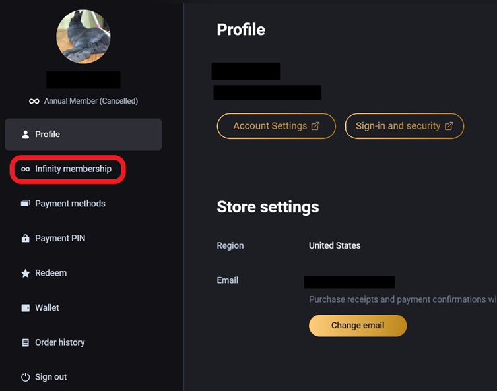Open the Order history section
Viewport: 497px width, 391px height.
(59, 343)
